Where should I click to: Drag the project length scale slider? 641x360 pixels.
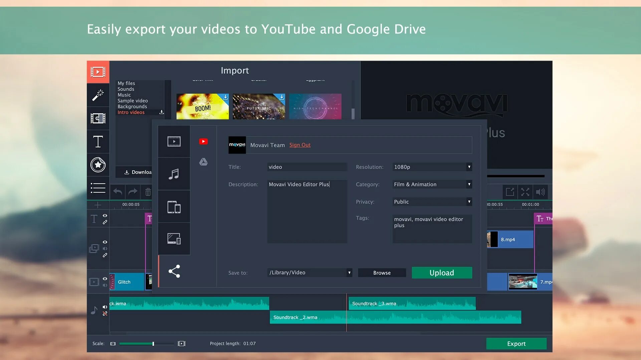pyautogui.click(x=154, y=343)
